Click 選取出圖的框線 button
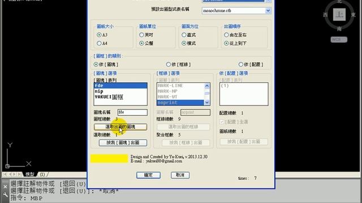This screenshot has height=203, width=362. click(183, 127)
